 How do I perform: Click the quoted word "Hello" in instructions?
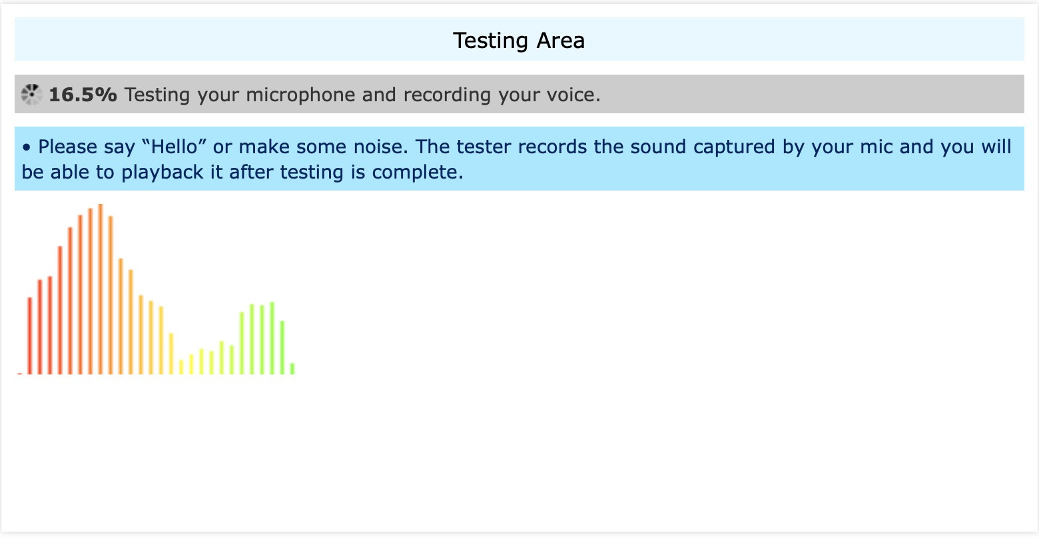tap(174, 147)
